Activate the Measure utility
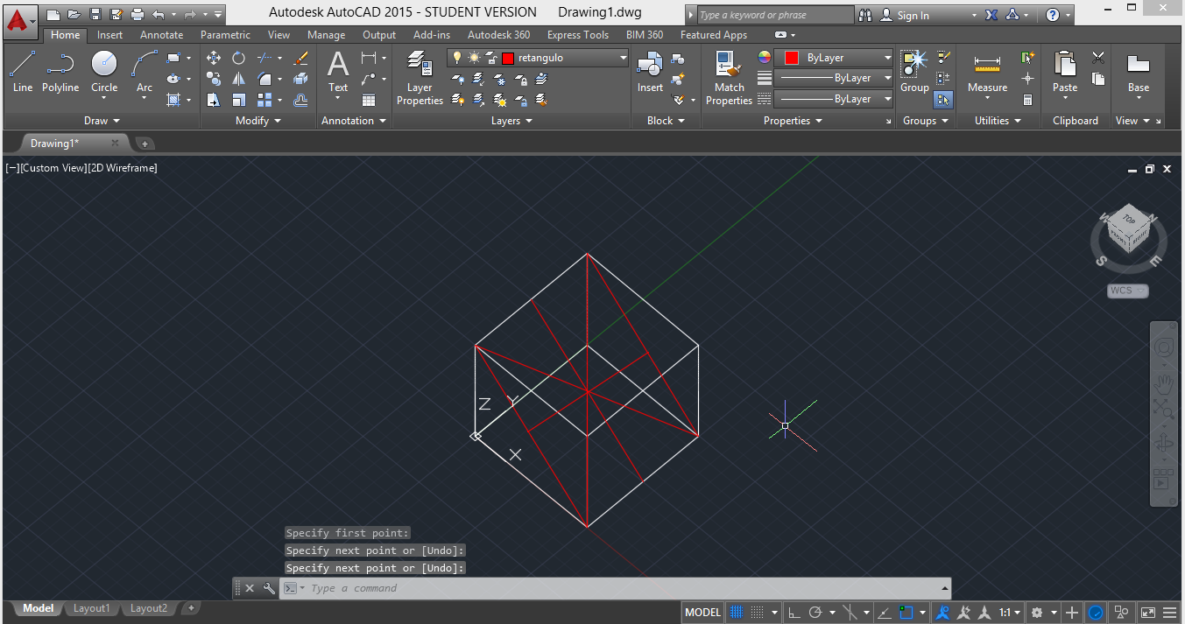Viewport: 1185px width, 624px height. pyautogui.click(x=987, y=71)
